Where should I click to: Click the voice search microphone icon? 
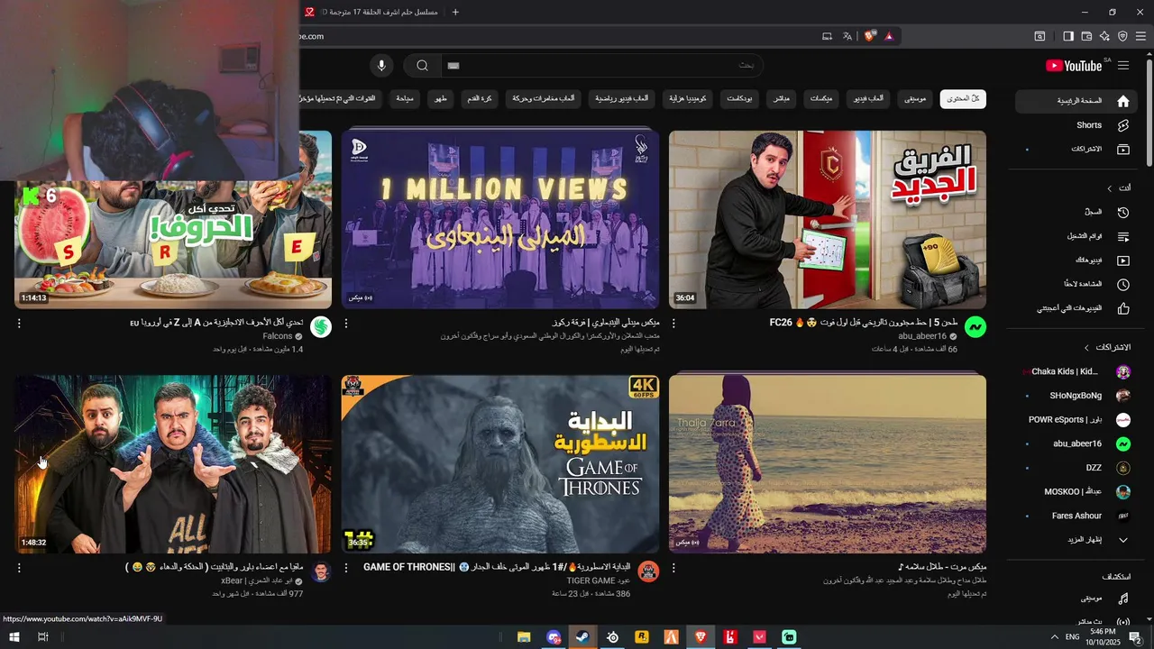point(381,66)
